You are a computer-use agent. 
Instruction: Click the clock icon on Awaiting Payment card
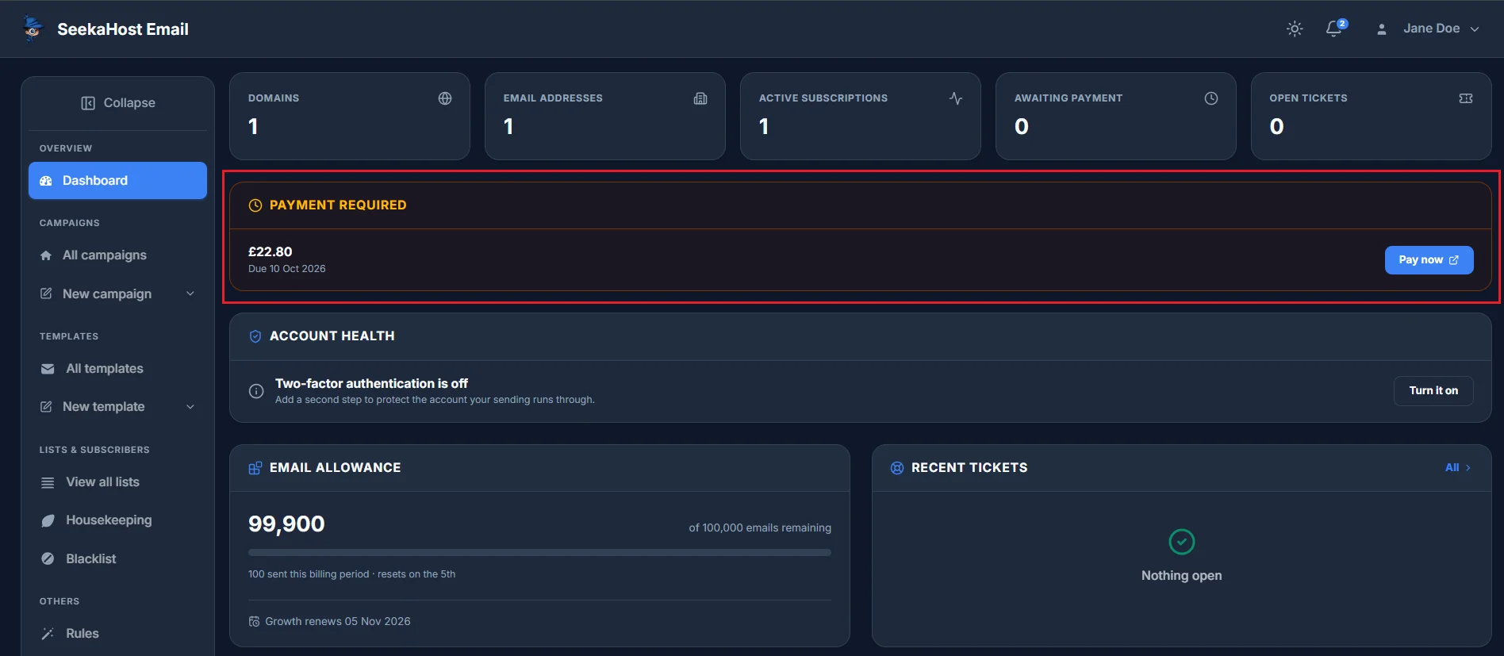[1211, 98]
